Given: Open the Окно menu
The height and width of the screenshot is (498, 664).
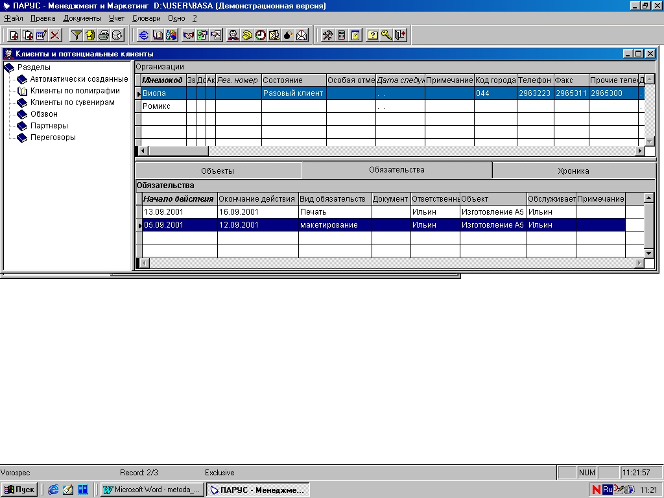Looking at the screenshot, I should 176,18.
